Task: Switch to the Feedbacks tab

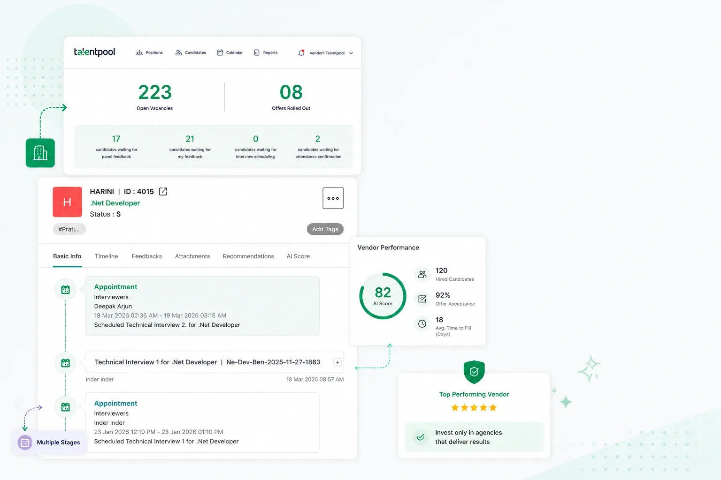Action: [x=147, y=256]
